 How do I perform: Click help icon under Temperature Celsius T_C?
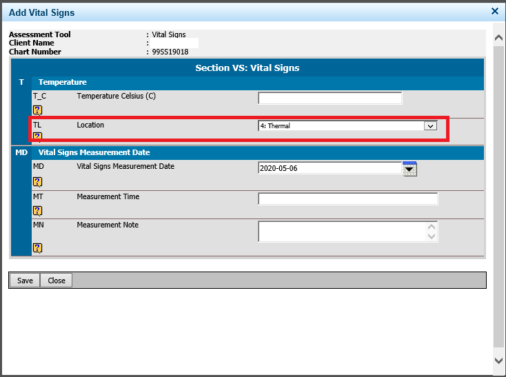coord(37,110)
